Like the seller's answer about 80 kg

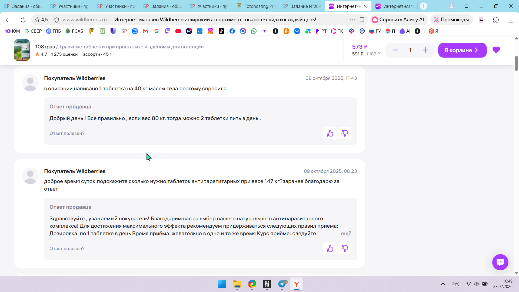point(330,133)
